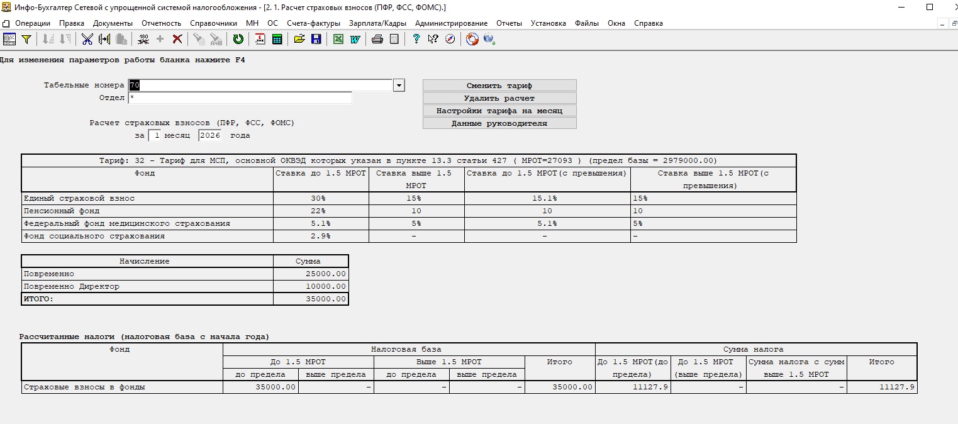The height and width of the screenshot is (424, 958).
Task: Open the Зарплата/Кадры menu
Action: click(377, 23)
